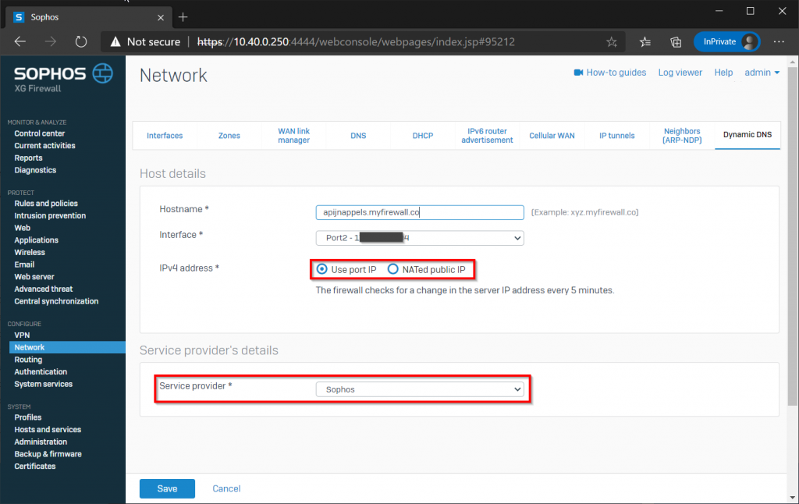Open the DHCP tab
This screenshot has width=799, height=504.
click(423, 136)
